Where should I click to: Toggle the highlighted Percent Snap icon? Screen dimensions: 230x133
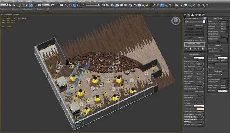click(x=74, y=5)
